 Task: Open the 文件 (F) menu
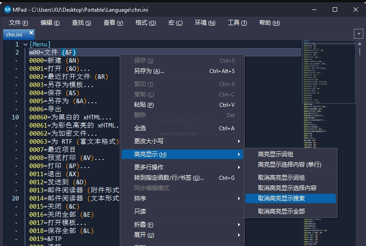[18, 23]
